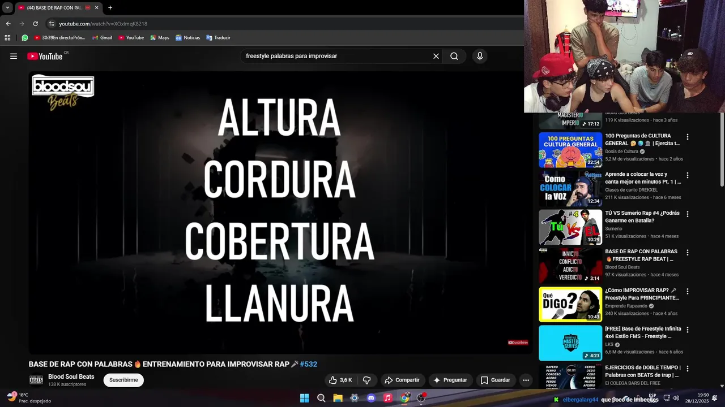Share the video via Compartir
The height and width of the screenshot is (407, 725).
(402, 380)
